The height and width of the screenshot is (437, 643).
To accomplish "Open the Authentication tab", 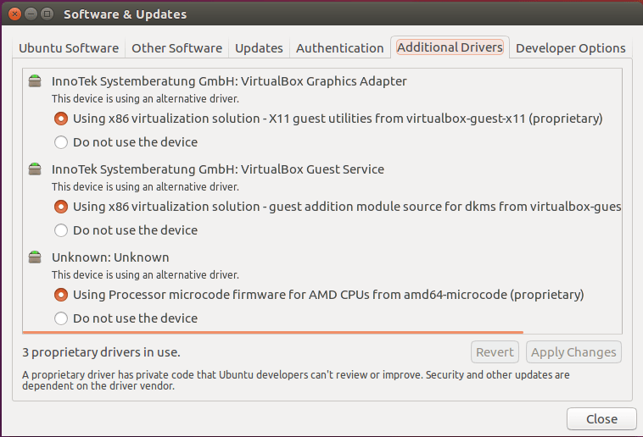I will pyautogui.click(x=340, y=48).
